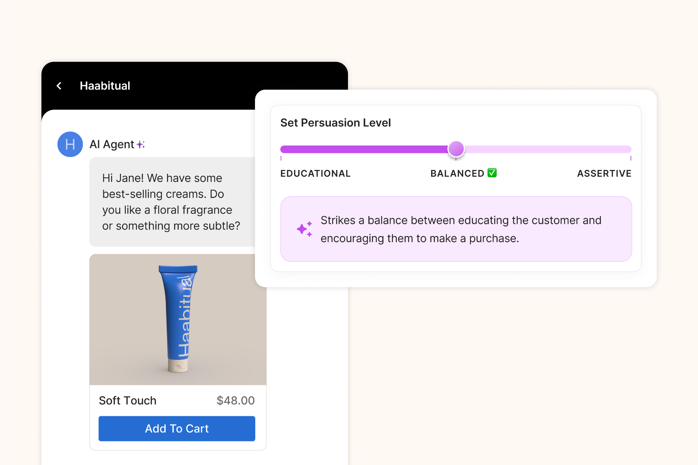Click the Haabitual cream tube product image
698x465 pixels.
[x=178, y=319]
